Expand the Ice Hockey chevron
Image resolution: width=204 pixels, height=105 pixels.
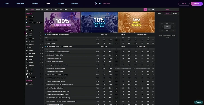(42, 42)
